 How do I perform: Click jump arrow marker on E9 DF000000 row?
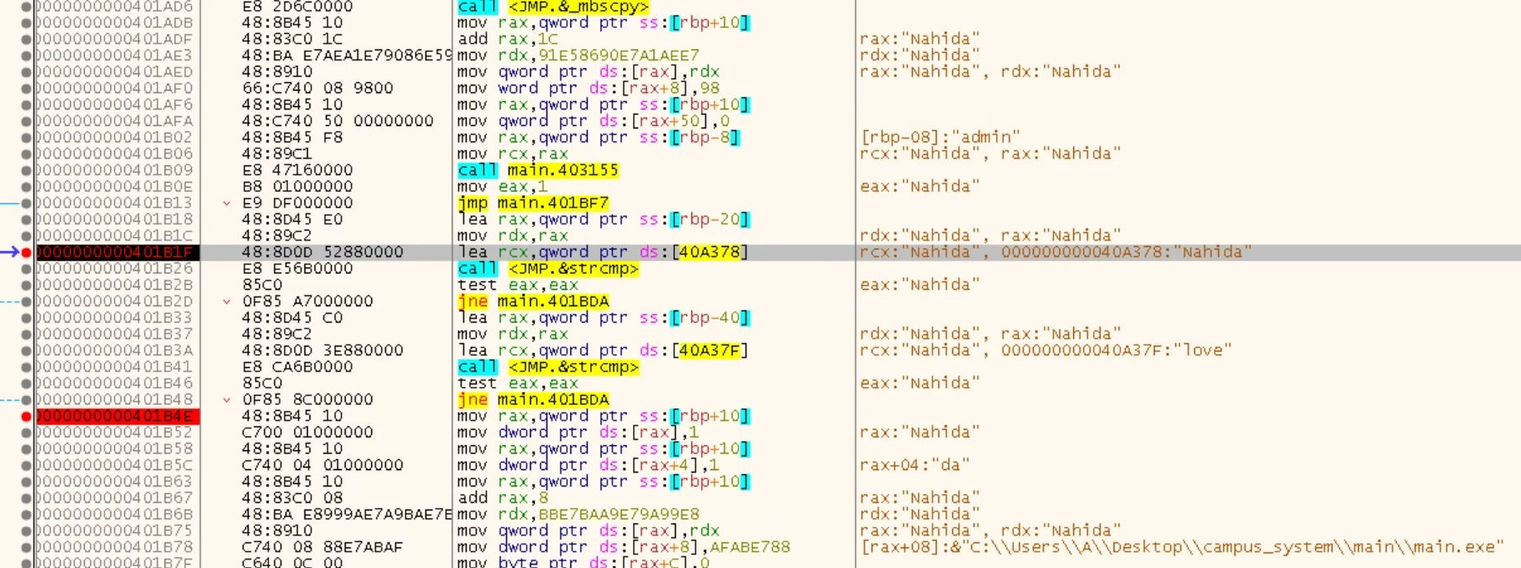coord(226,203)
